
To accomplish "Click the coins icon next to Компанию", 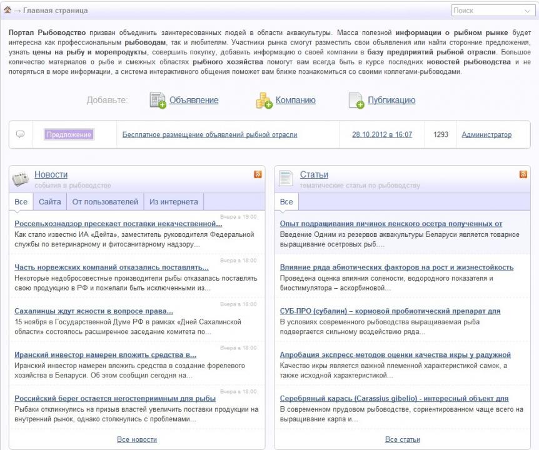I will (264, 100).
